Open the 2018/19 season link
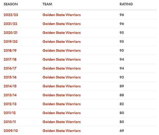 [x=11, y=50]
